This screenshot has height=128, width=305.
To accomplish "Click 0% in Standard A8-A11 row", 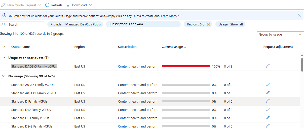I will 214,93.
